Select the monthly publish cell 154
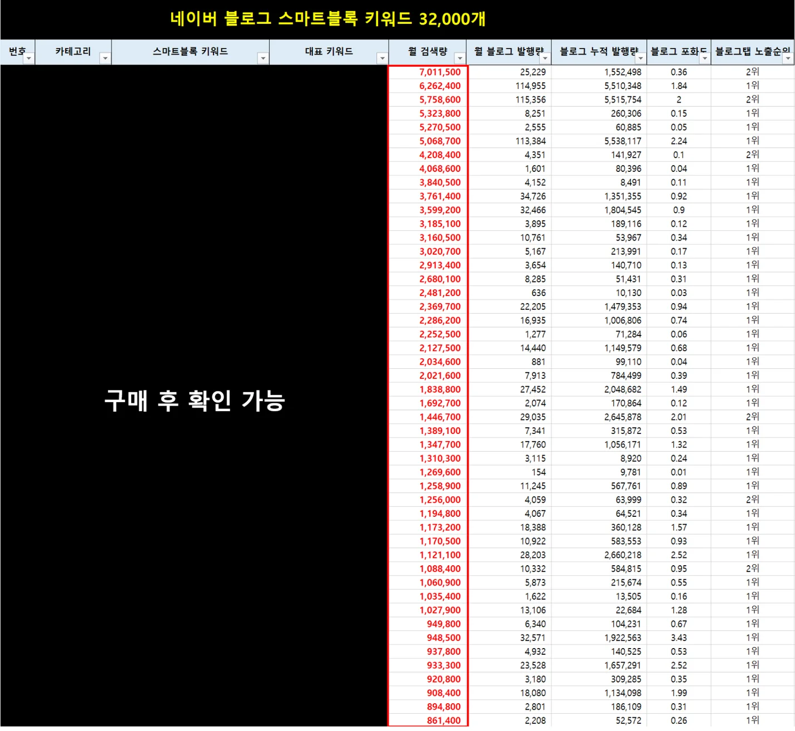This screenshot has width=795, height=731. pyautogui.click(x=509, y=472)
